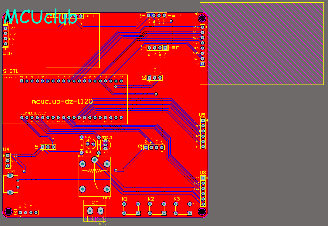
Task: Select the S_ST1 designator label
Action: 10,71
